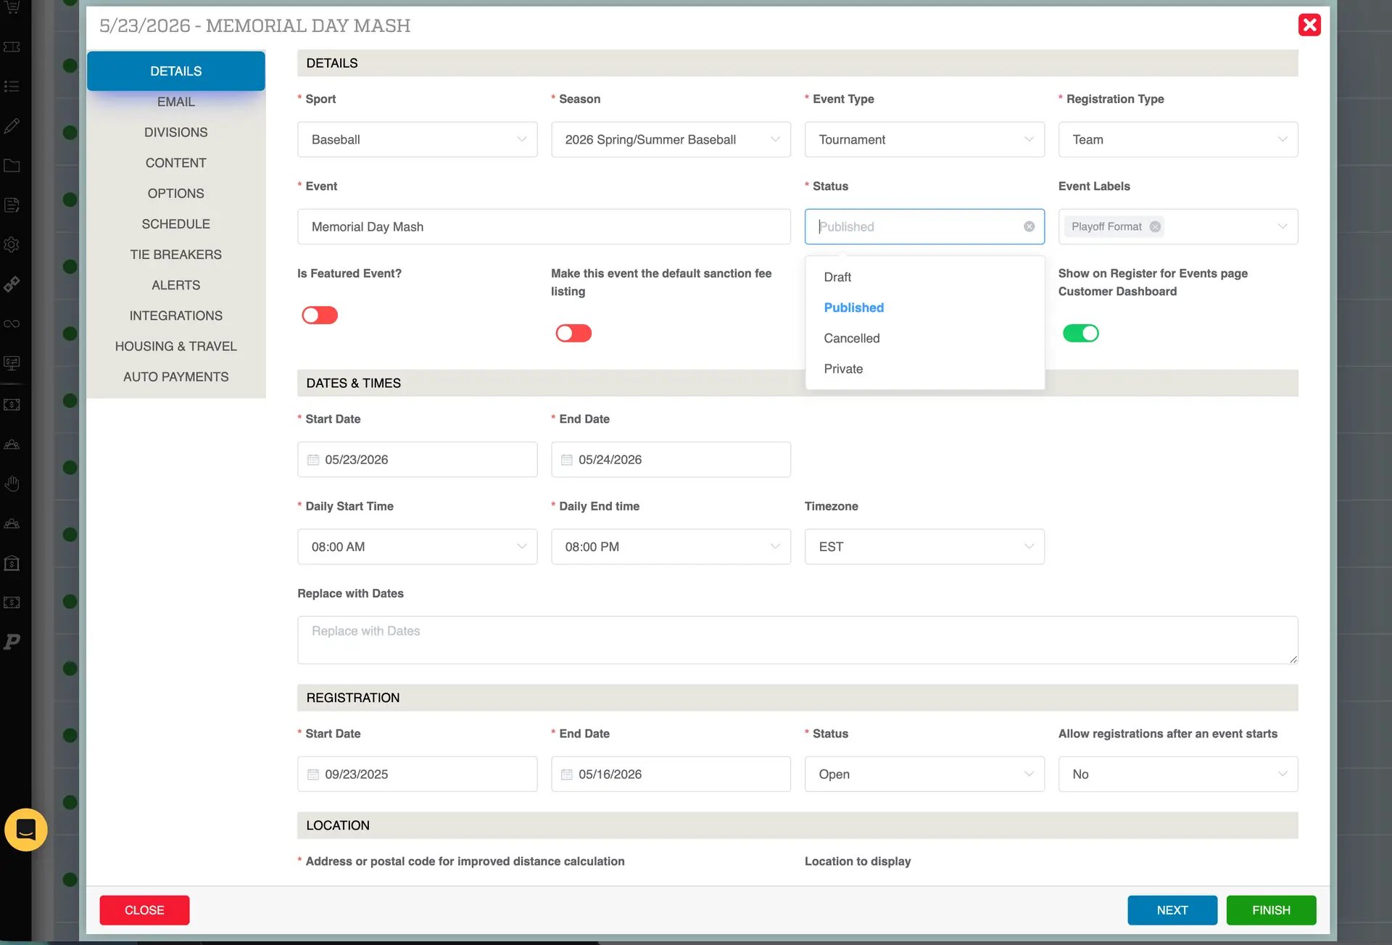This screenshot has width=1392, height=945.
Task: Clear the Status field with the x icon
Action: pos(1029,226)
